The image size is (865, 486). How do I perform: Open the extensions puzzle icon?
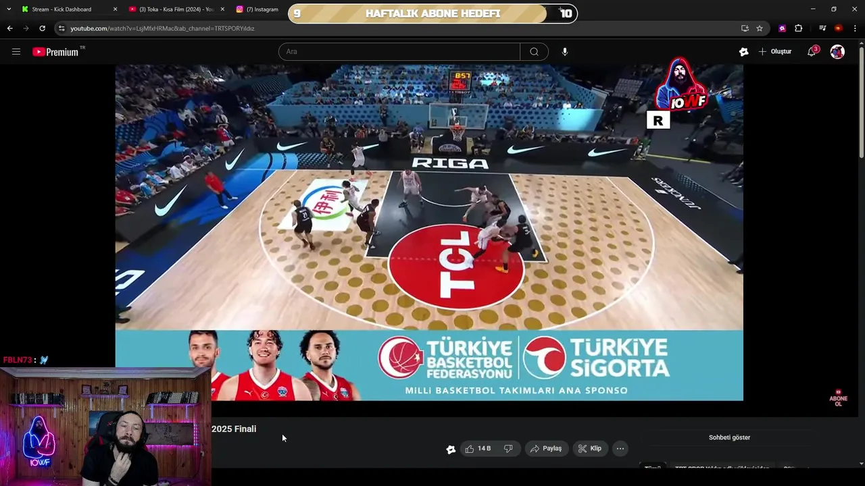coord(798,28)
